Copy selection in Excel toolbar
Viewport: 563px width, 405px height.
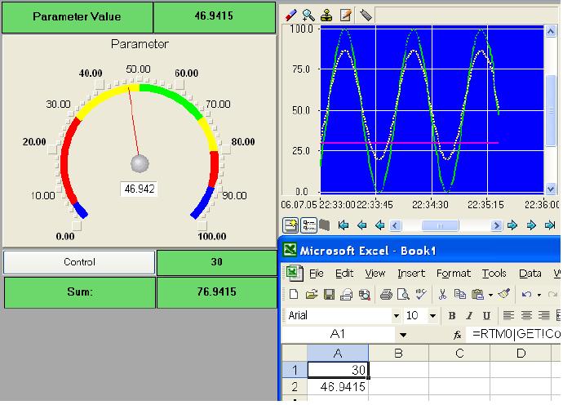(x=459, y=294)
